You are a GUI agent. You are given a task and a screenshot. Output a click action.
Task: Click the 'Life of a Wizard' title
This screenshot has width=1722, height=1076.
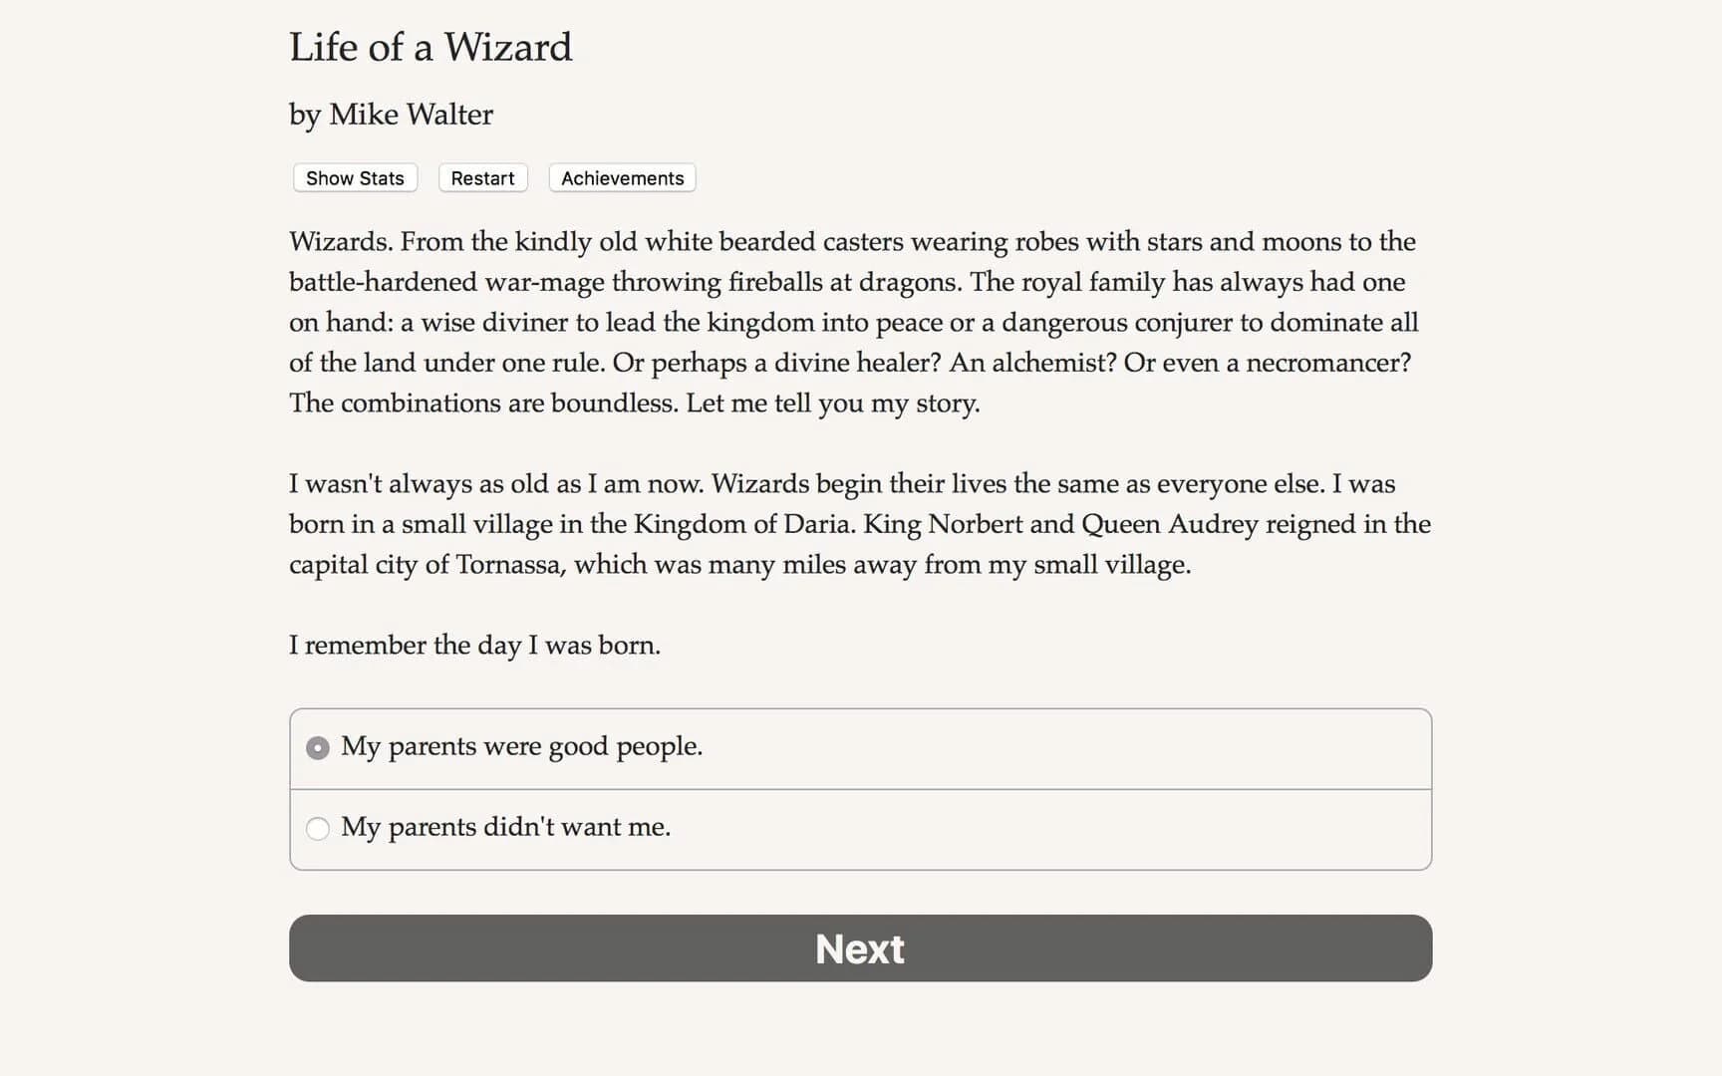click(430, 47)
